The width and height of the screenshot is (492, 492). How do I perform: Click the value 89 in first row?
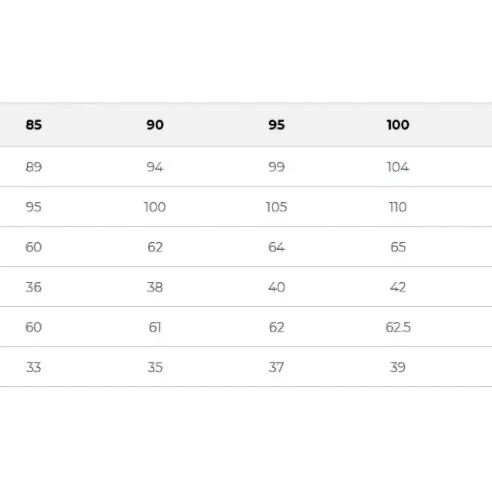click(x=34, y=167)
